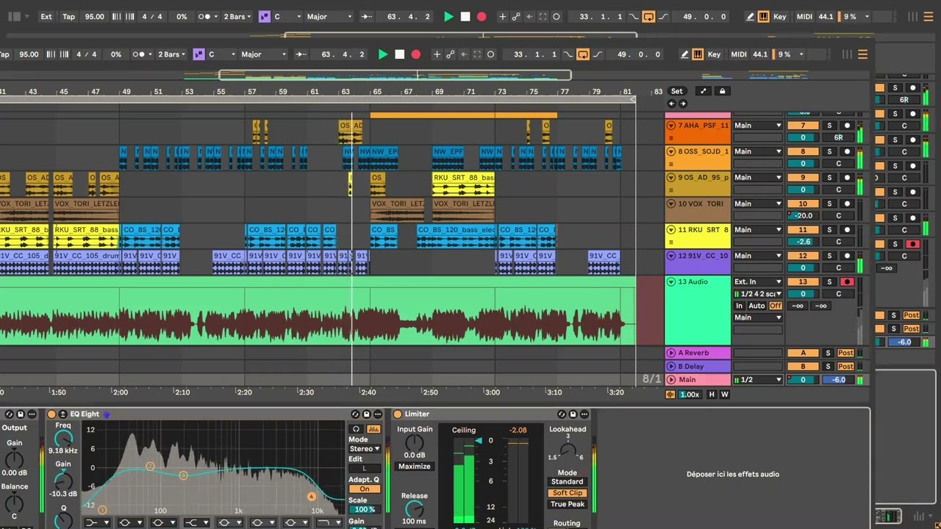Toggle the lock icon beside Set
This screenshot has width=941, height=529.
coord(722,91)
